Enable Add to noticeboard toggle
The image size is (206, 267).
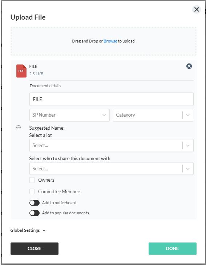tap(35, 203)
